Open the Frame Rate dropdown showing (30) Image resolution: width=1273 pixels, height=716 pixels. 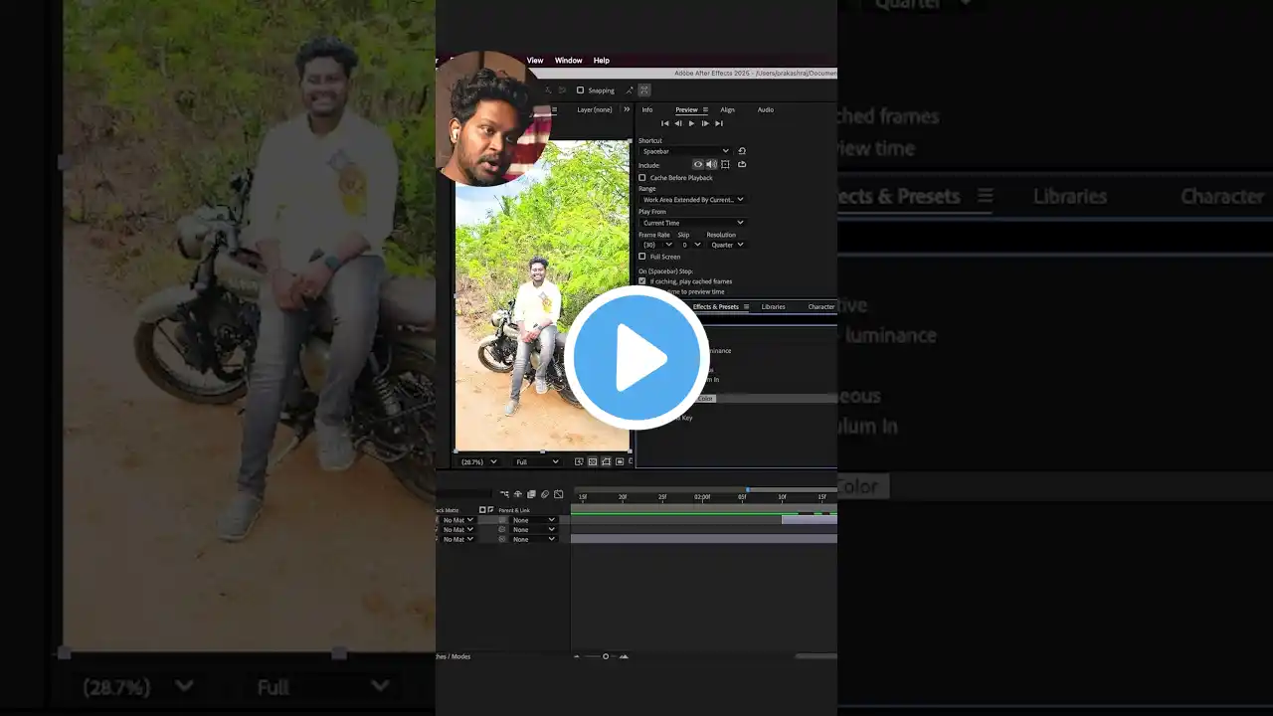coord(656,245)
